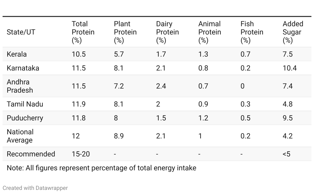Click Kerala's total protein value 10.5

coord(79,54)
